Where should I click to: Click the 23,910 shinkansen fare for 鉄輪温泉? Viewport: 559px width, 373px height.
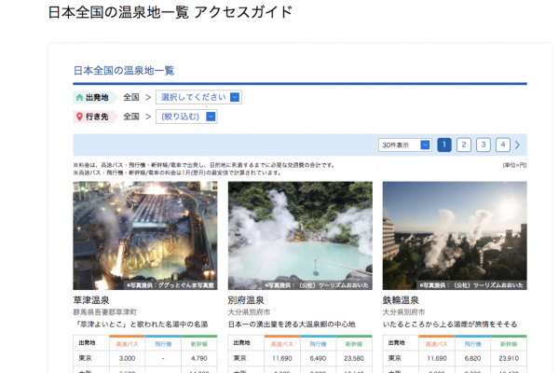point(509,358)
